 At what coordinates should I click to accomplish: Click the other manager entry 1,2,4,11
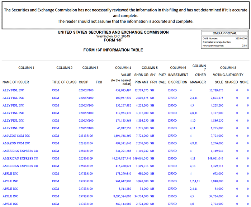(195, 181)
